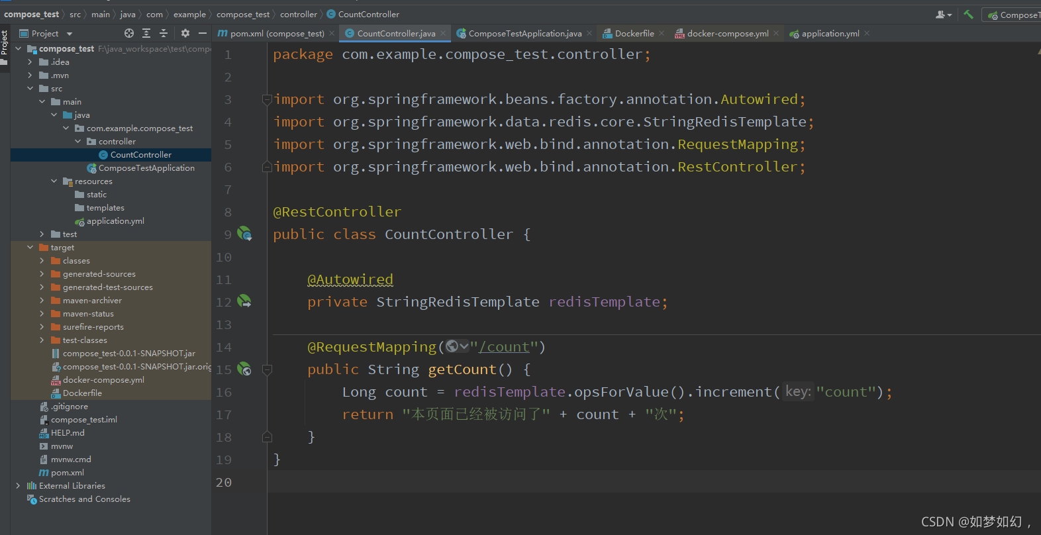Expand the .idea folder
This screenshot has width=1041, height=535.
(x=30, y=62)
